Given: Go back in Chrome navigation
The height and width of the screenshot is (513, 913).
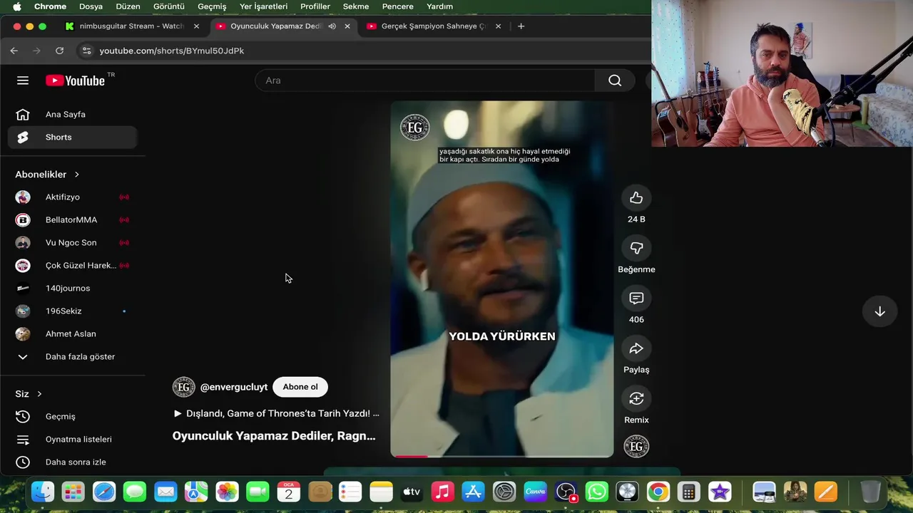Looking at the screenshot, I should click(x=14, y=51).
